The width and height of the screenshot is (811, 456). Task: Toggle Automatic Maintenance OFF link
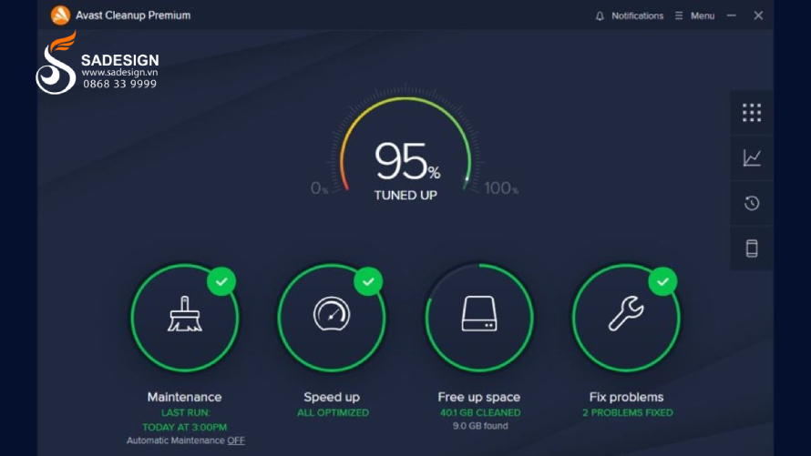point(236,441)
